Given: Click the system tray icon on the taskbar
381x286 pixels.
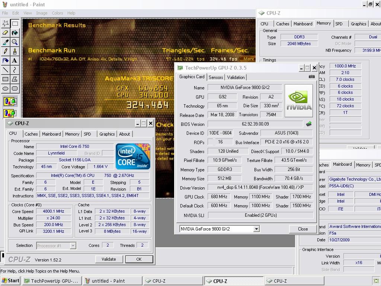Looking at the screenshot, I should tap(376, 281).
